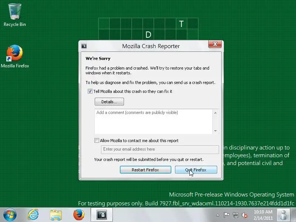Click Quit Firefox button

pyautogui.click(x=196, y=170)
